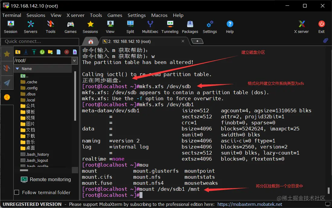Image resolution: width=332 pixels, height=208 pixels.
Task: Select the .bash_logout file
Action: 34,161
